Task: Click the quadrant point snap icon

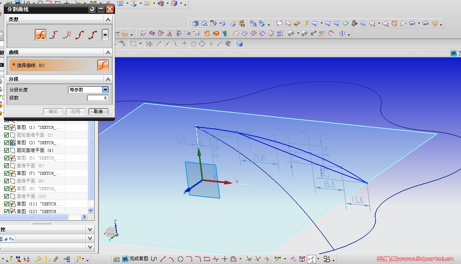Action: tap(202, 44)
